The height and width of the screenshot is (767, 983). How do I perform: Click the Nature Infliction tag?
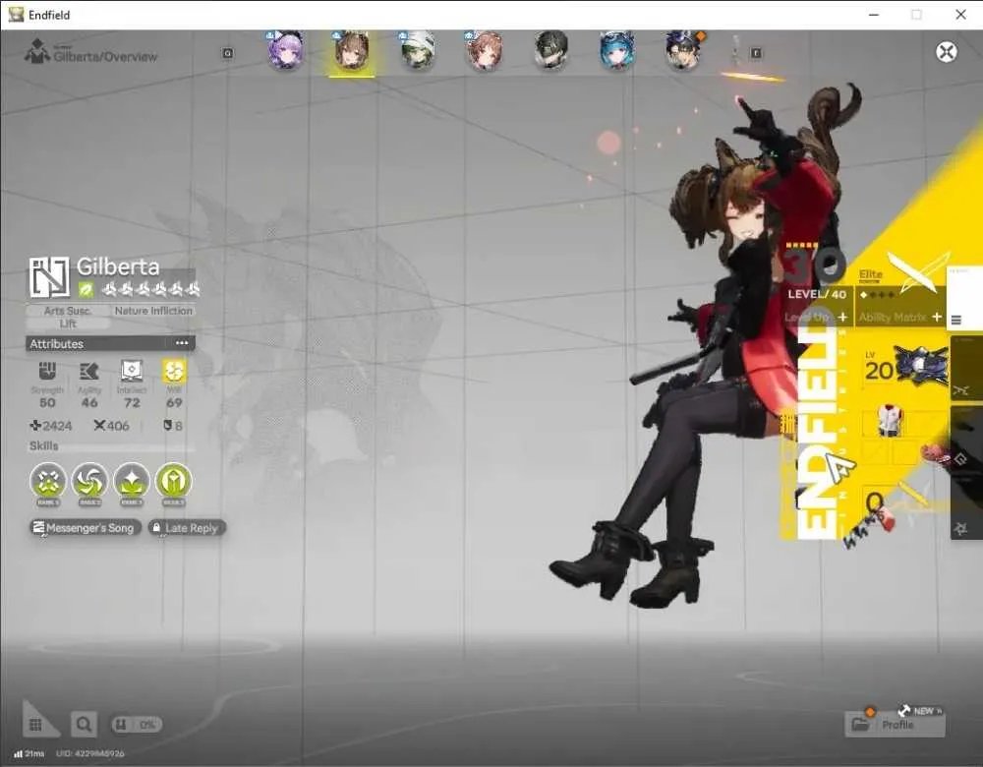[x=153, y=311]
